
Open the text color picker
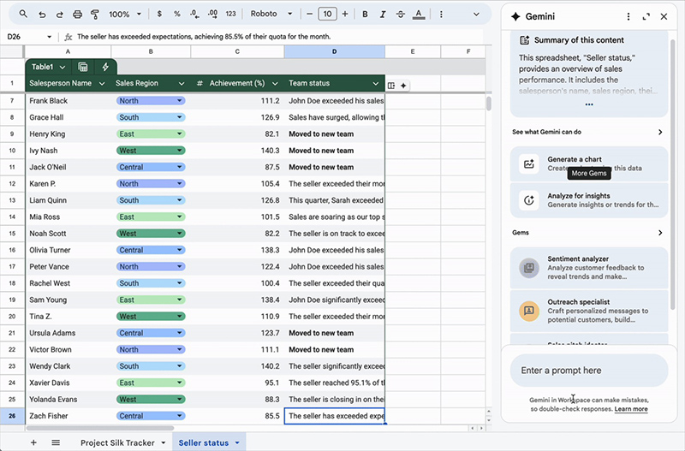419,15
